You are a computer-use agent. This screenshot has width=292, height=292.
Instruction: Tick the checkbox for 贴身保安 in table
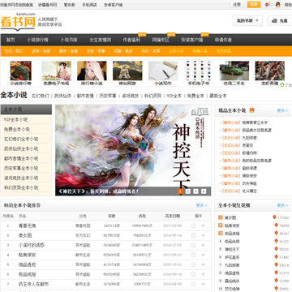193,255
